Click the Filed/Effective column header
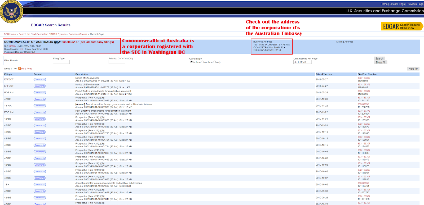 tap(324, 74)
